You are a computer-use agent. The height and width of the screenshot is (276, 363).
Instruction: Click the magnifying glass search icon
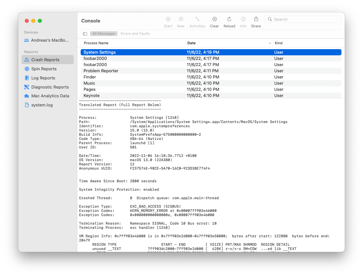pos(270,20)
